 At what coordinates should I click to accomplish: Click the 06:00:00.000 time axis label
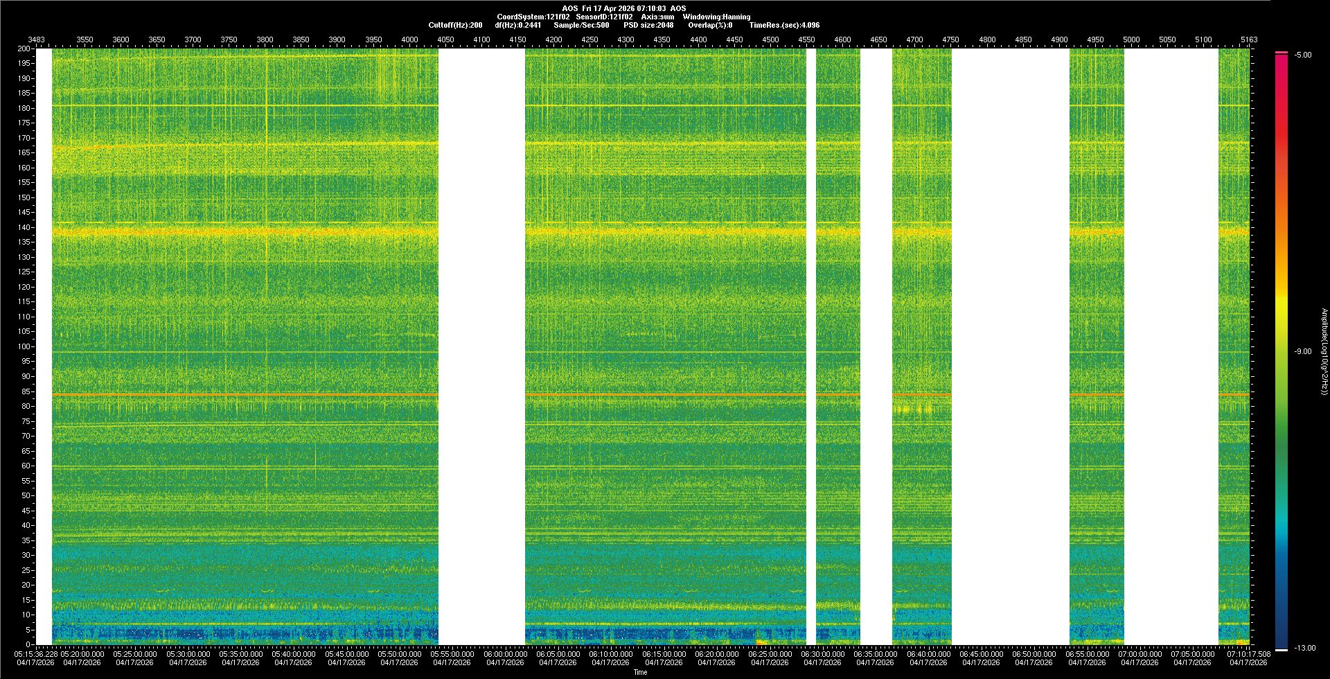pyautogui.click(x=505, y=654)
